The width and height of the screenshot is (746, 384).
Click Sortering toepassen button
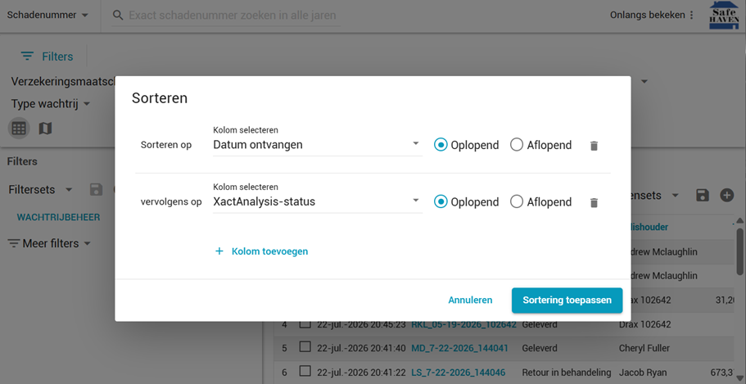coord(567,300)
